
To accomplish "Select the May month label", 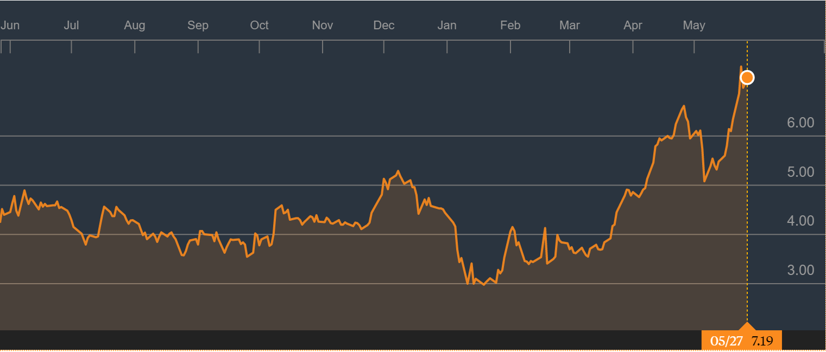I will coord(694,25).
